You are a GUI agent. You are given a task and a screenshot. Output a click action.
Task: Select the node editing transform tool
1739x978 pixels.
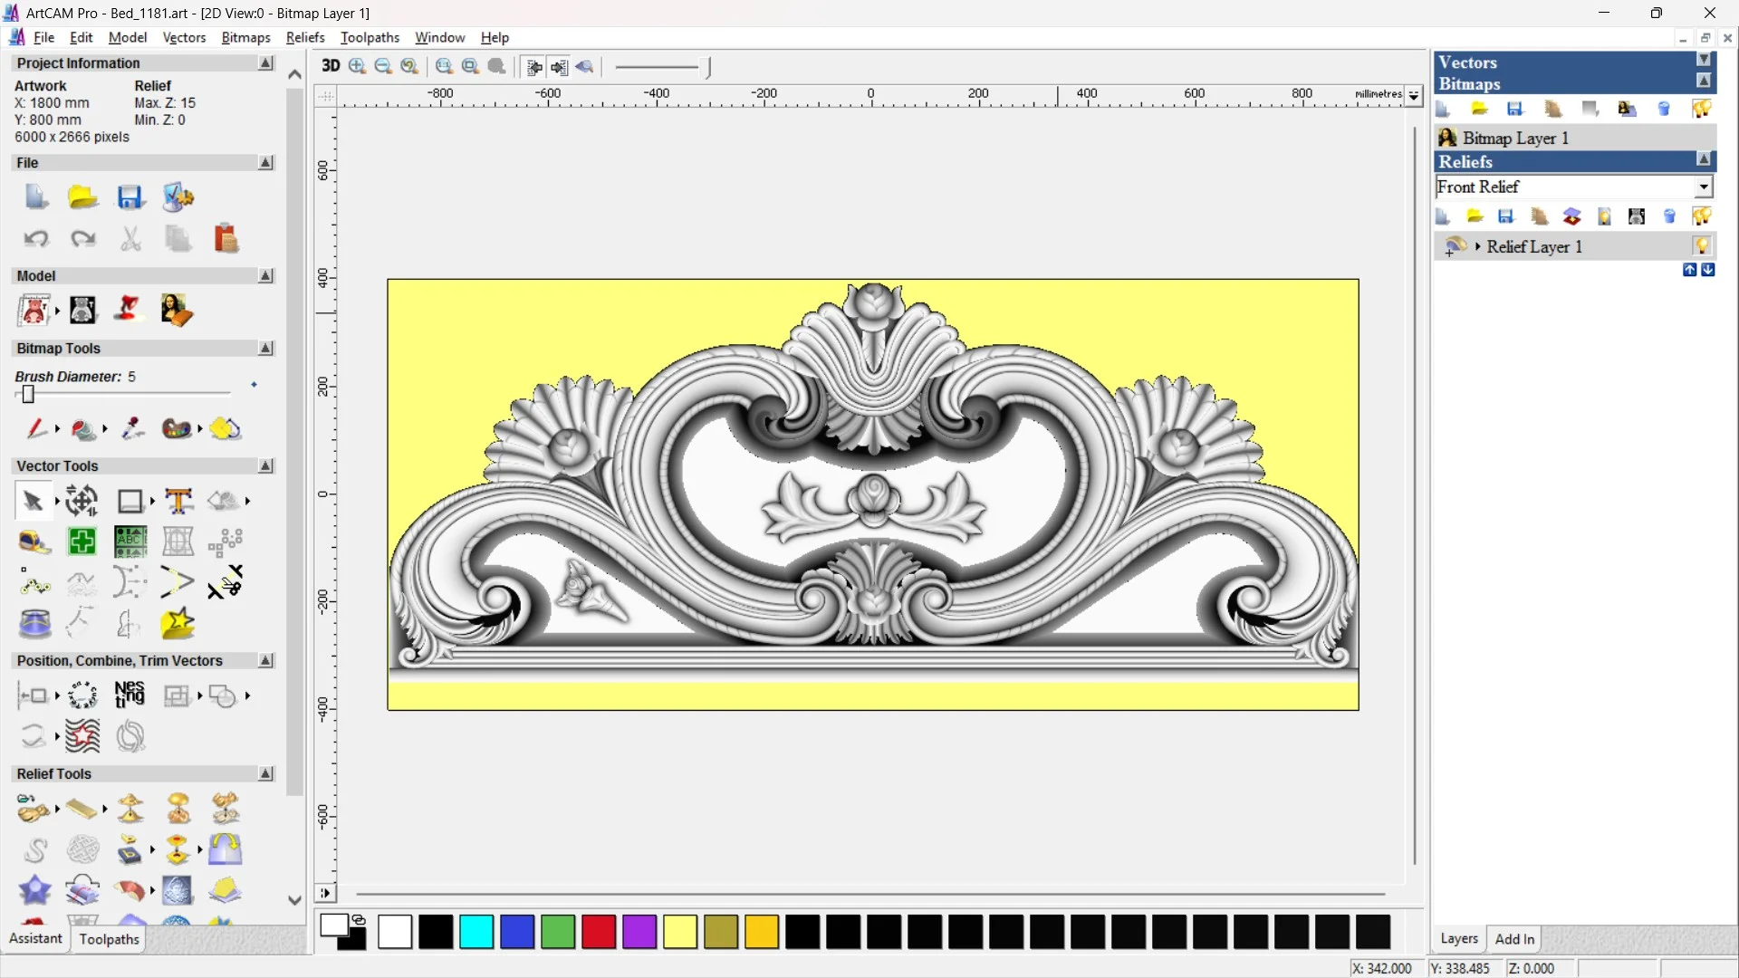[x=82, y=501]
